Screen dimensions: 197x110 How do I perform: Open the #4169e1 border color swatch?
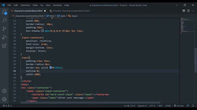click(50, 68)
